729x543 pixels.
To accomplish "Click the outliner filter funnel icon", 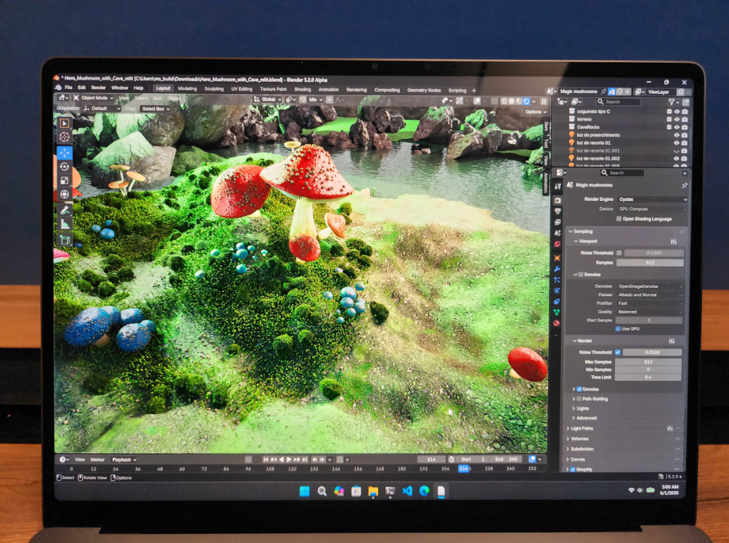I will pos(672,102).
